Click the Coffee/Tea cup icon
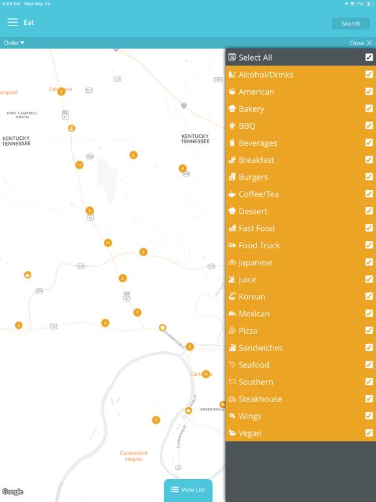Viewport: 376px width, 502px height. (232, 194)
